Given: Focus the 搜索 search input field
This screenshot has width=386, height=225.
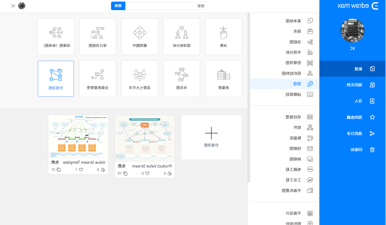Looking at the screenshot, I should [166, 6].
